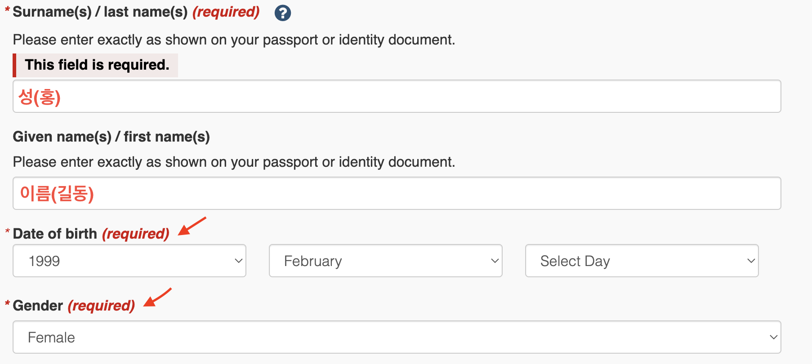Open the Select Day dropdown

642,261
